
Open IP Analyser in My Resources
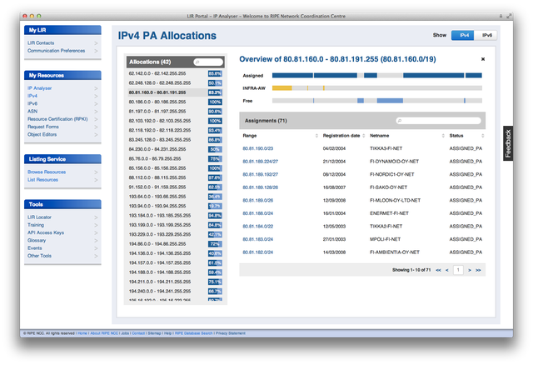39,88
